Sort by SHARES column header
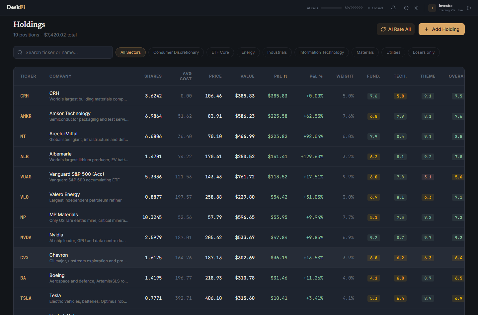478x315 pixels. pos(153,76)
